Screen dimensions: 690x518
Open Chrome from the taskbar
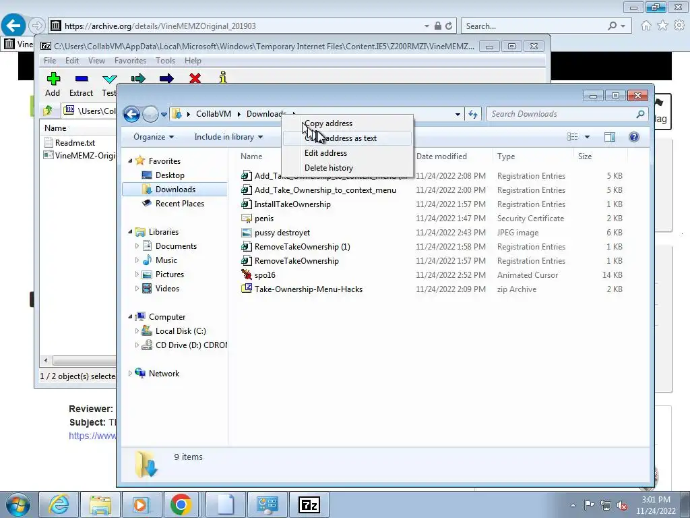coord(181,505)
